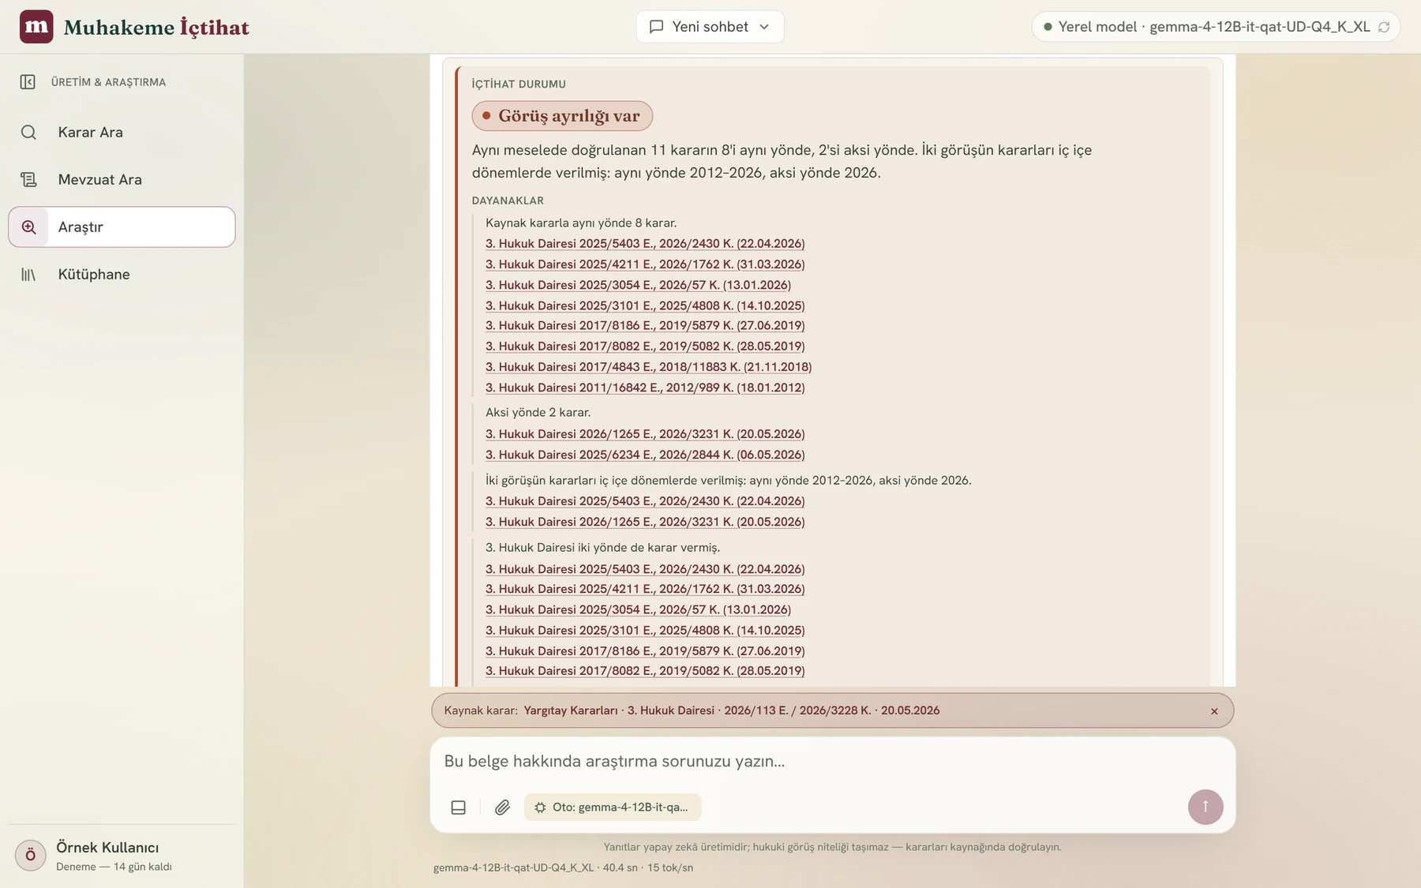Screen dimensions: 1421x888
Task: Open the Oto: gemma model selector
Action: click(x=613, y=807)
